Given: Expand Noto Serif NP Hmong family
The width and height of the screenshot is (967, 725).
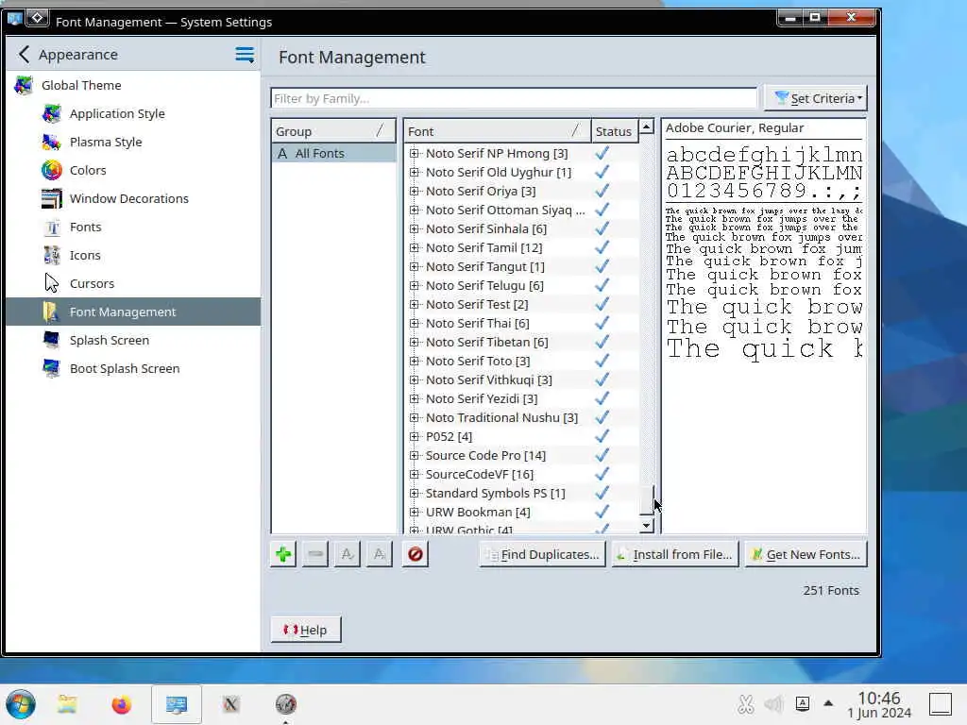Looking at the screenshot, I should (415, 154).
